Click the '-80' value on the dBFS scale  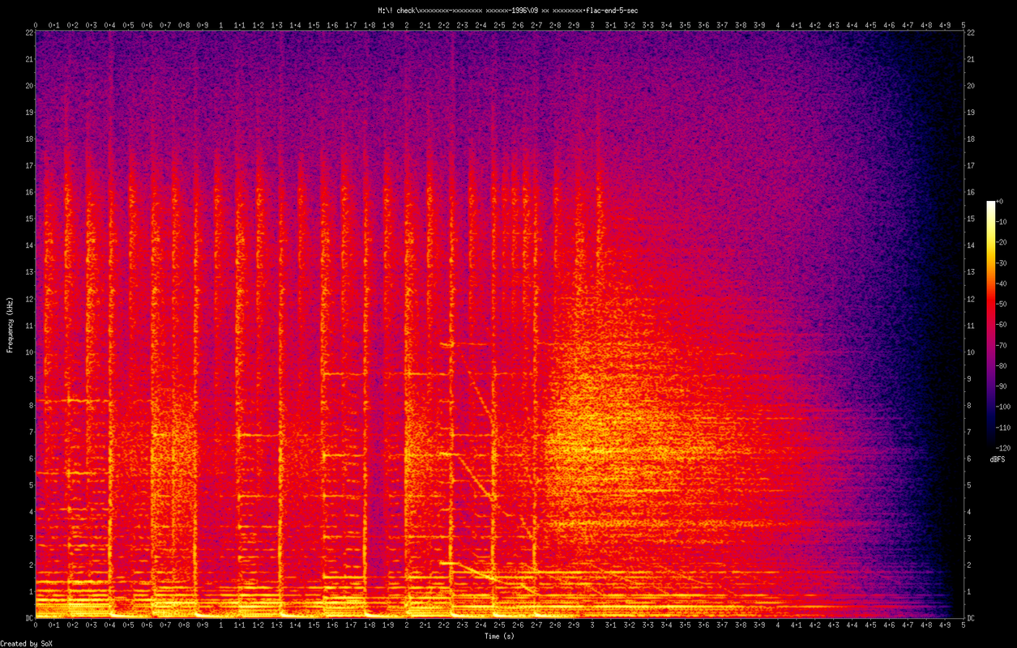(1002, 365)
